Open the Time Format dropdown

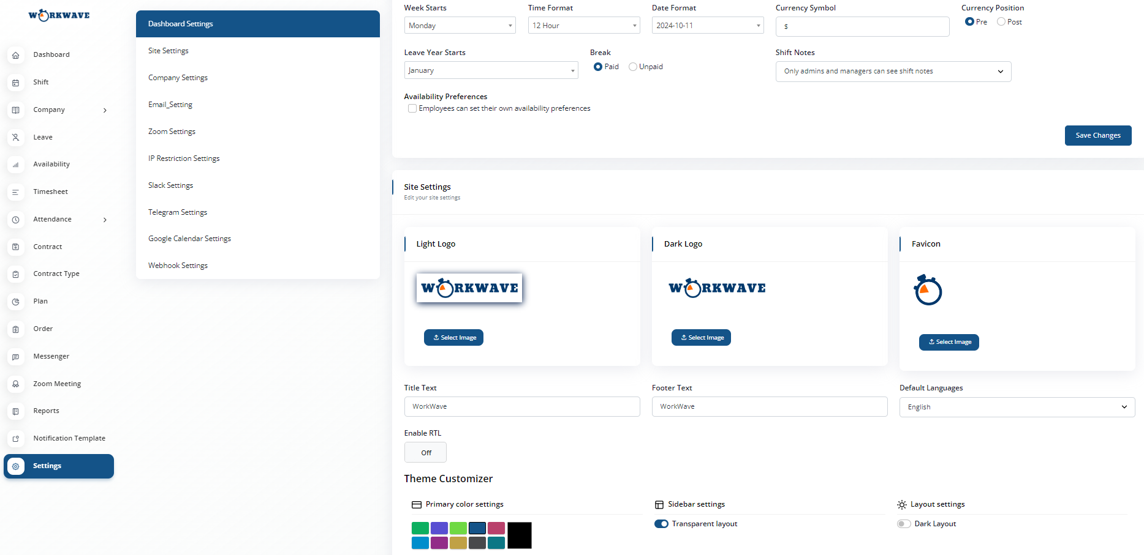[584, 25]
